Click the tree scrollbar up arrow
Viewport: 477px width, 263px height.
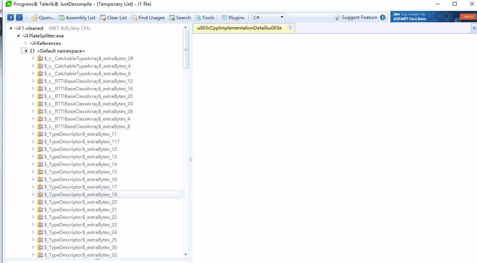pos(186,27)
